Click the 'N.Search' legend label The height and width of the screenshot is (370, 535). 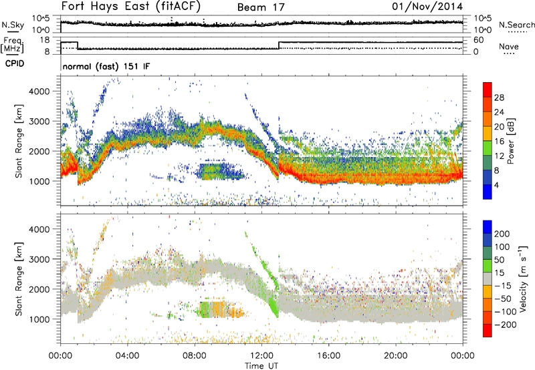tap(516, 25)
